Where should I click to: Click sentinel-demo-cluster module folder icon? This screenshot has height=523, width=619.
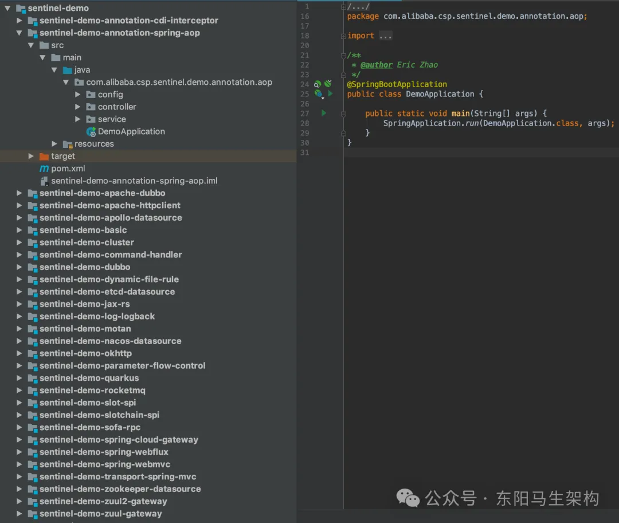click(33, 243)
